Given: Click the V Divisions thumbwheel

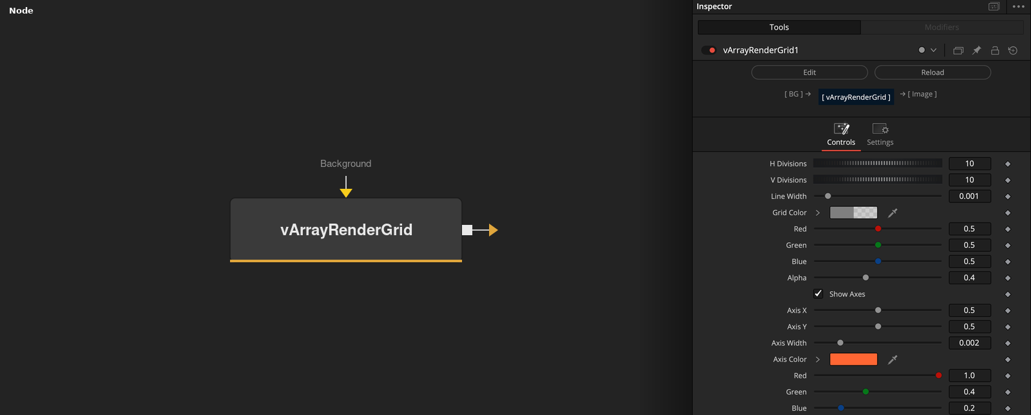Looking at the screenshot, I should click(878, 180).
